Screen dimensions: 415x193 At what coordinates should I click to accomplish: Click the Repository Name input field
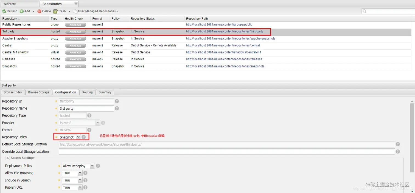(x=86, y=108)
